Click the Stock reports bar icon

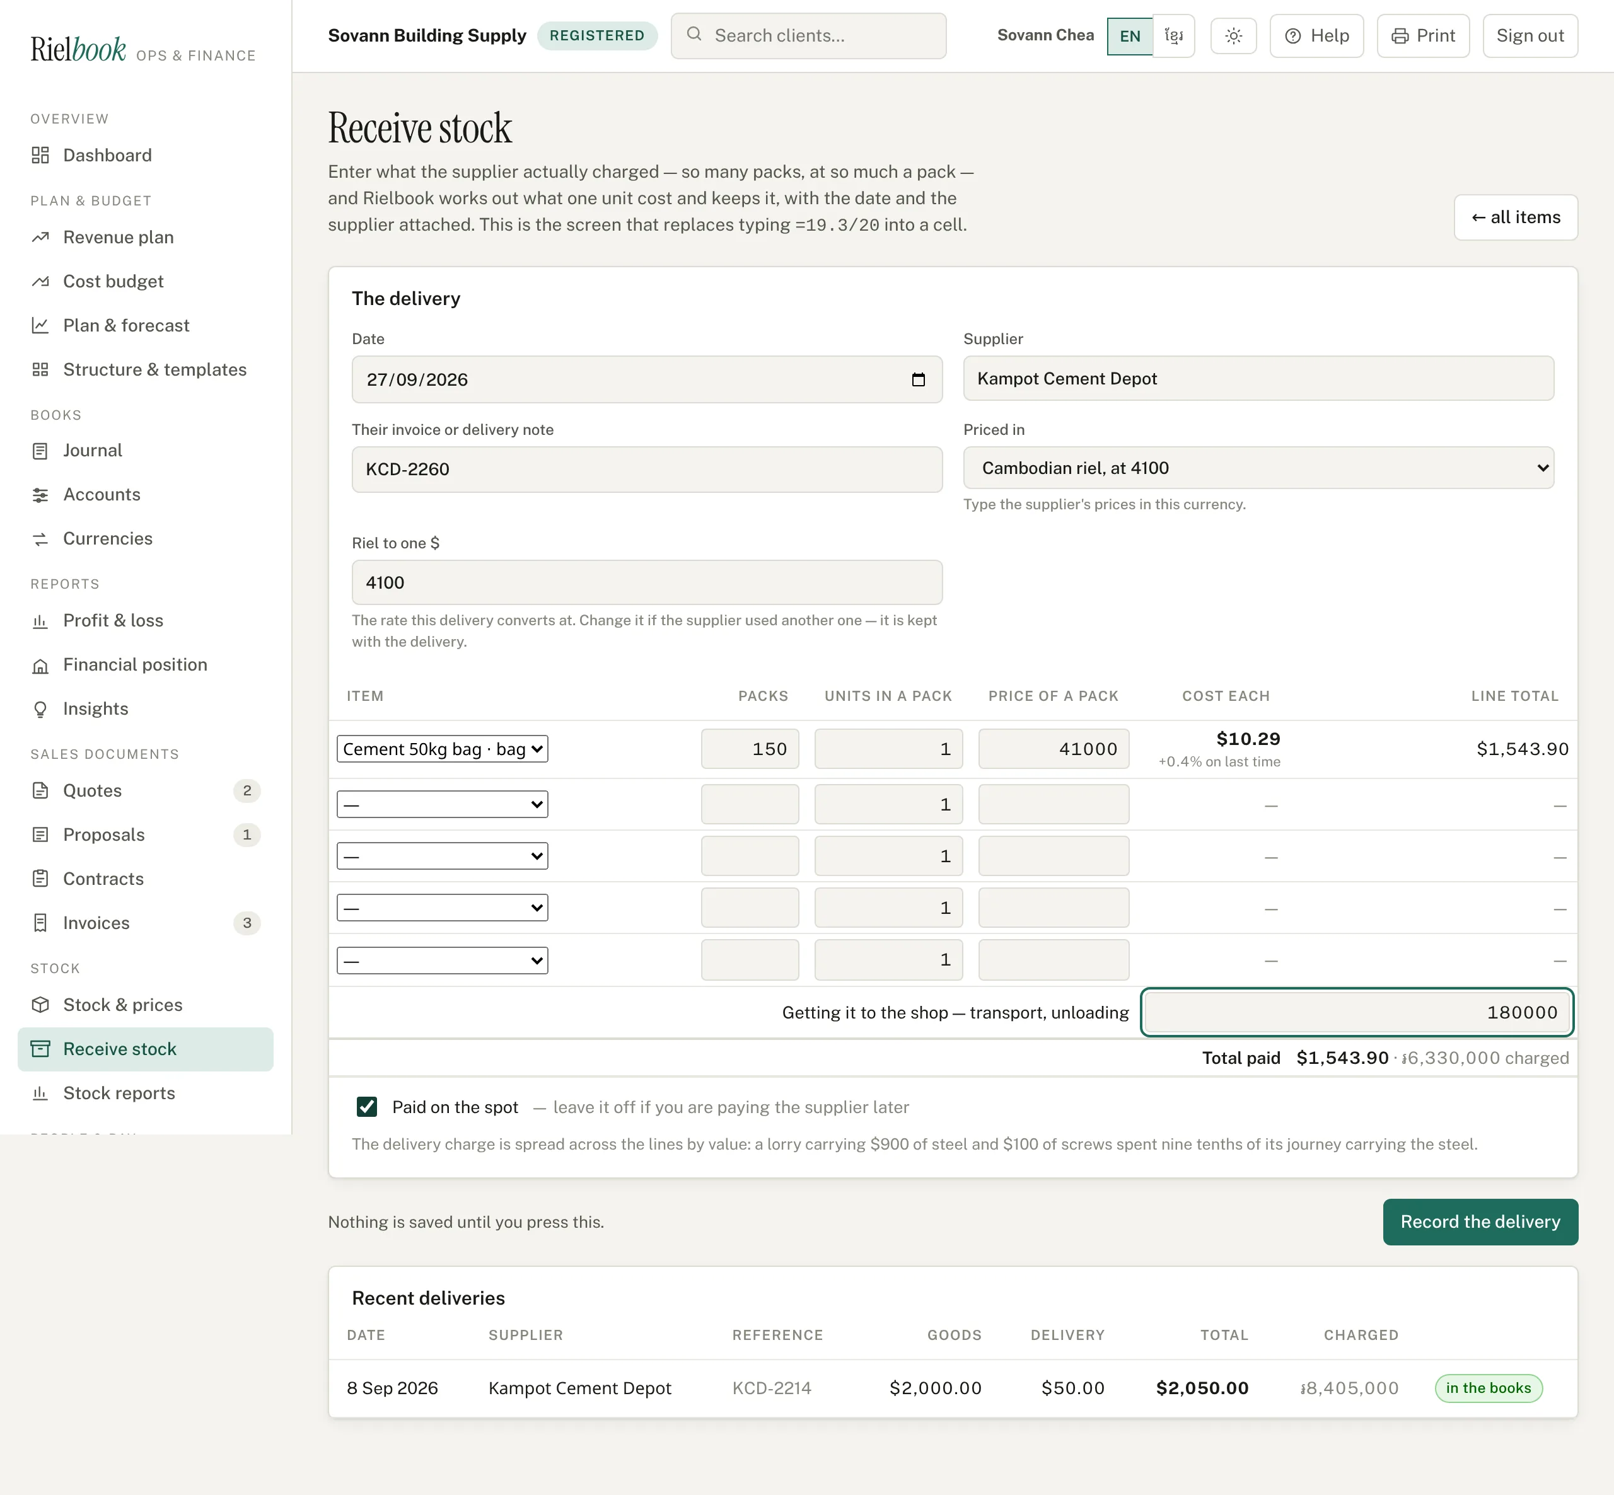(x=40, y=1093)
